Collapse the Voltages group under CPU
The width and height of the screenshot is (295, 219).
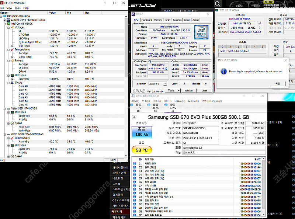[8, 28]
